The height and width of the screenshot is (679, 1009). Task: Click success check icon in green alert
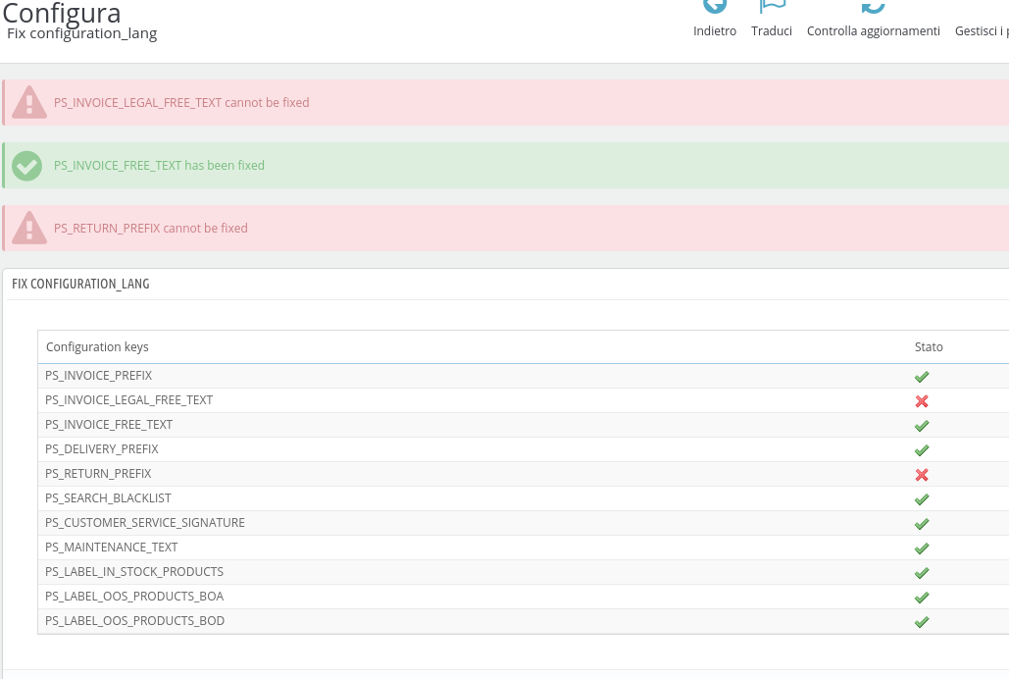click(27, 166)
